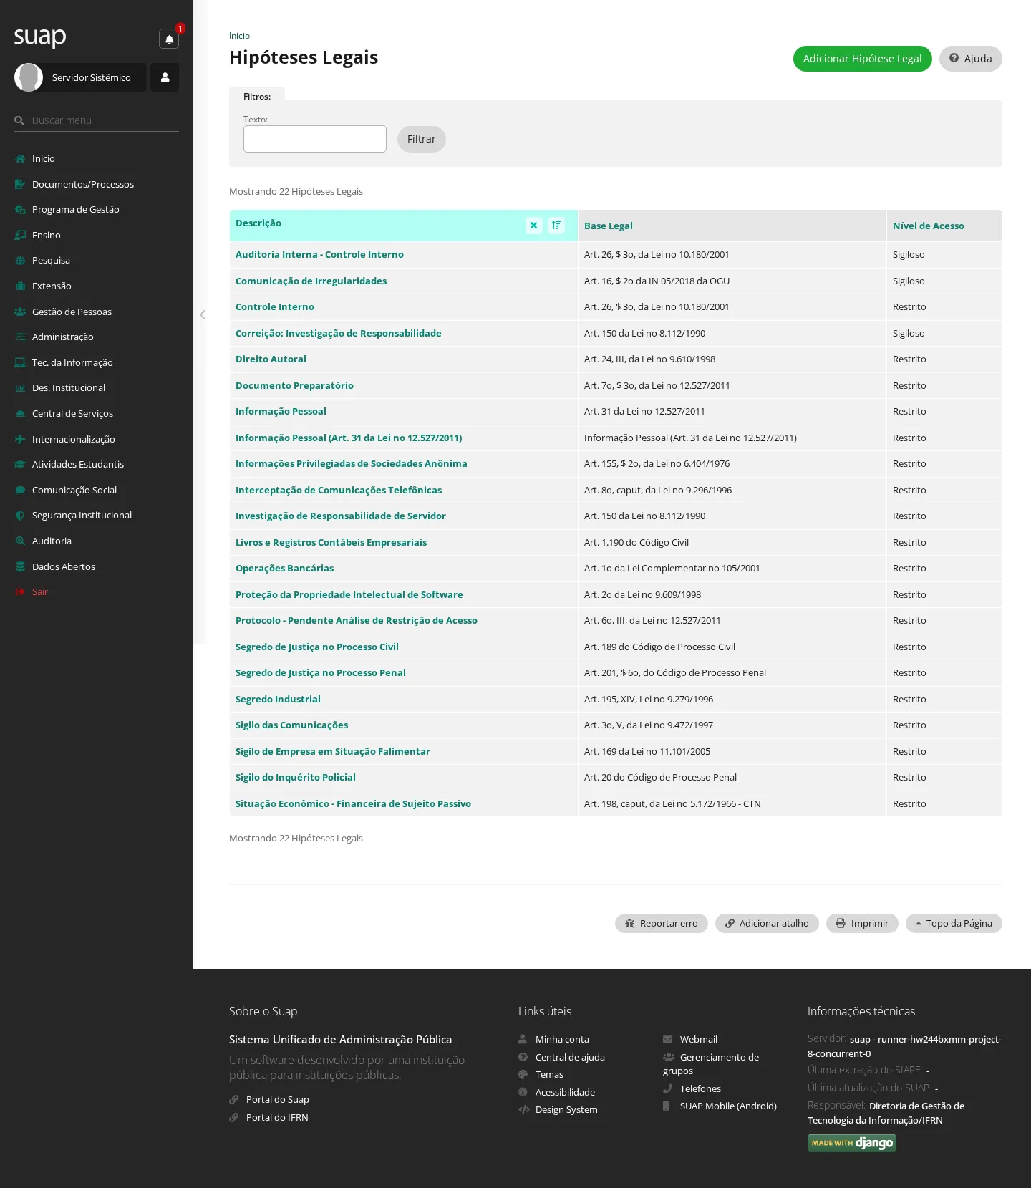Viewport: 1031px width, 1188px height.
Task: Open the notifications bell icon
Action: 169,39
